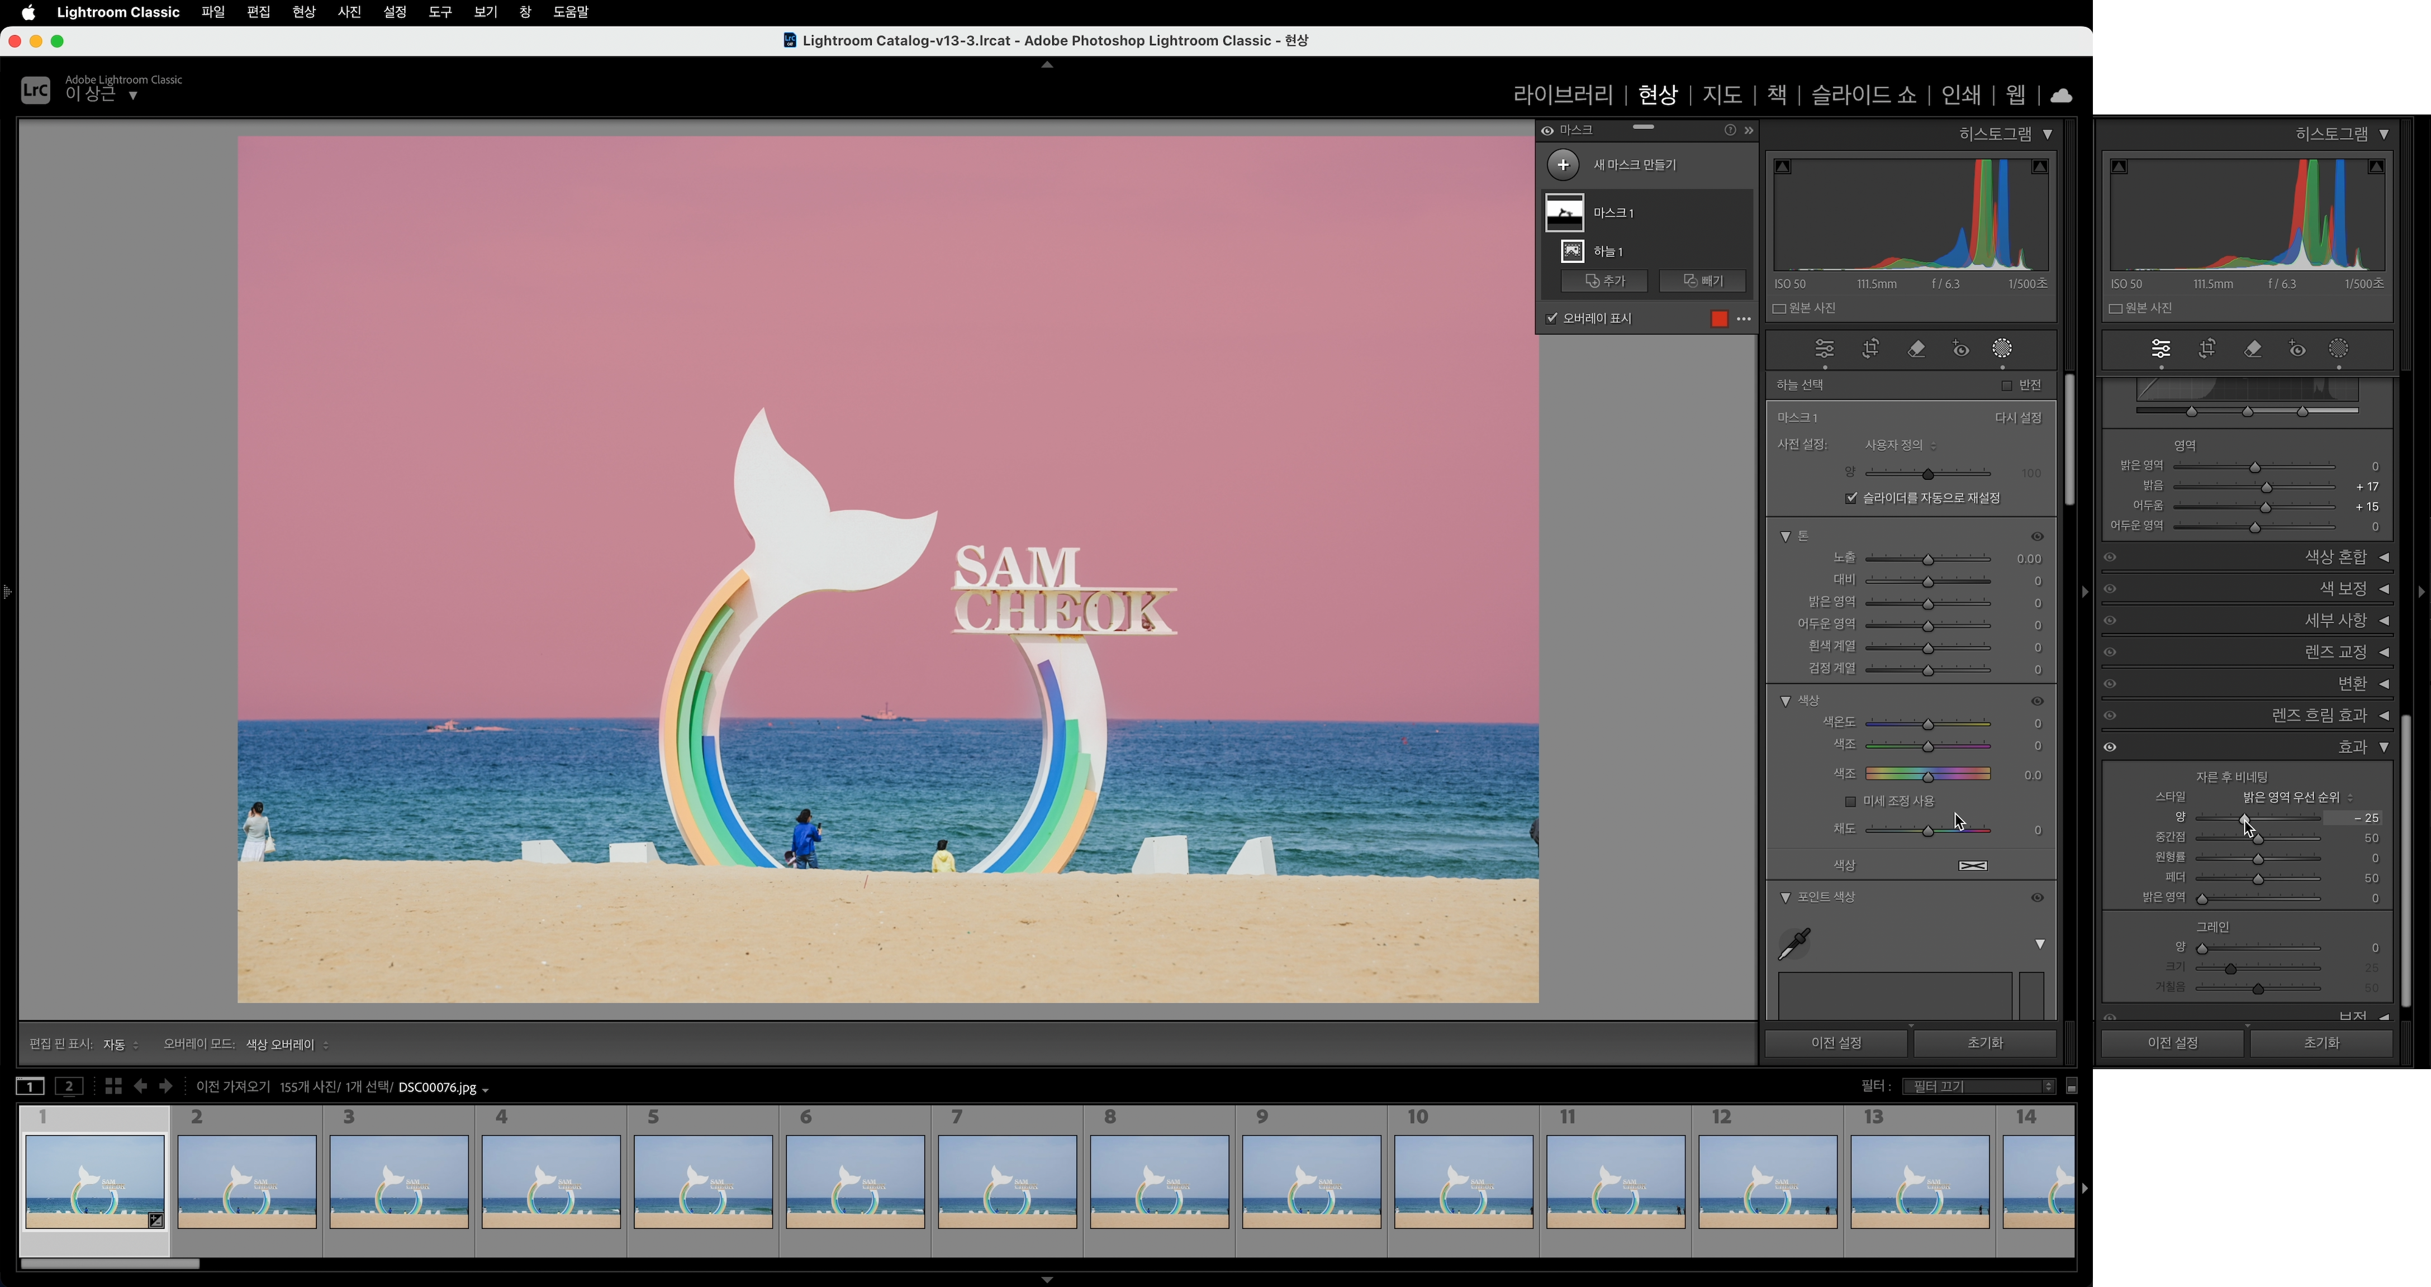Select the Healing eraser tool icon

1916,349
